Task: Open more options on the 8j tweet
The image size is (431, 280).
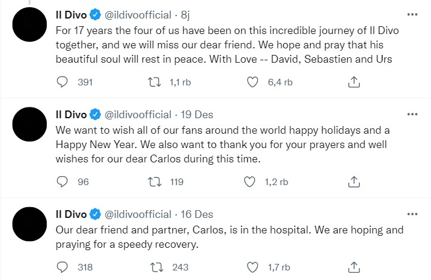Action: click(412, 14)
